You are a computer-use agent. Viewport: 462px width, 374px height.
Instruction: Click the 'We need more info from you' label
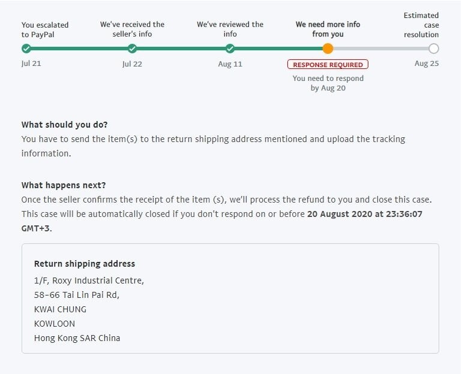[328, 29]
